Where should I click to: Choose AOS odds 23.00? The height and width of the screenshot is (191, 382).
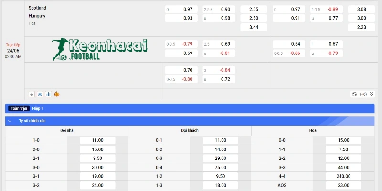343,185
